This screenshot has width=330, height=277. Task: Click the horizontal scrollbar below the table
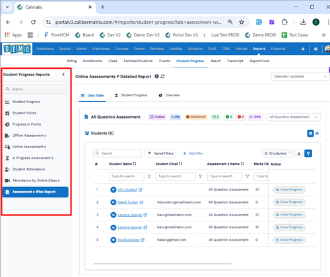pyautogui.click(x=162, y=264)
